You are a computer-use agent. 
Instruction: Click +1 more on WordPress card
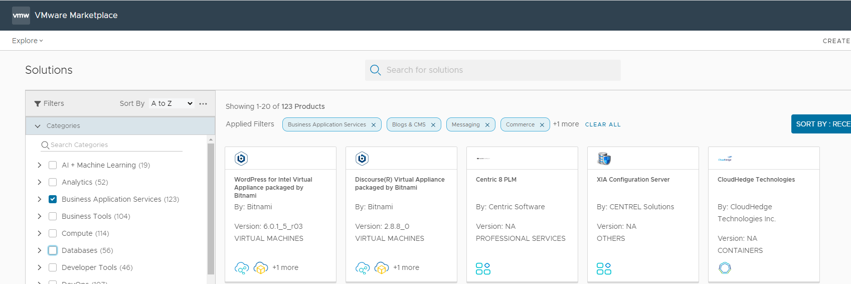(x=285, y=267)
